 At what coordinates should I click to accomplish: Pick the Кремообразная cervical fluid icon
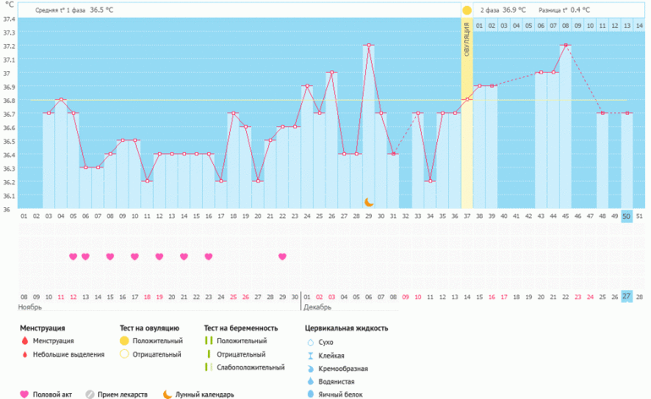click(x=310, y=369)
